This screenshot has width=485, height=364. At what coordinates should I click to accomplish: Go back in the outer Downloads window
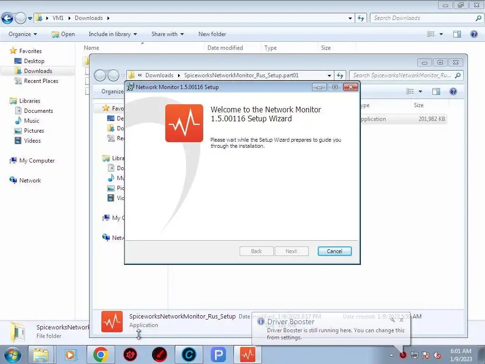click(x=8, y=18)
